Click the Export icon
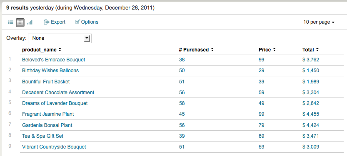347x156 pixels. (47, 22)
